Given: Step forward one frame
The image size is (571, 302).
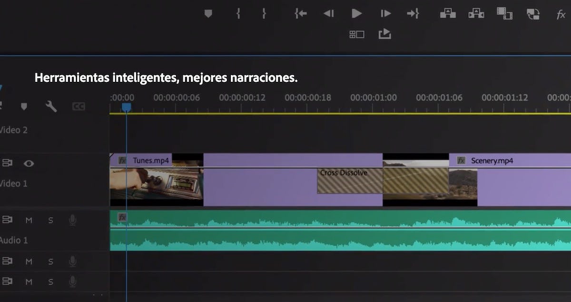Looking at the screenshot, I should coord(385,14).
